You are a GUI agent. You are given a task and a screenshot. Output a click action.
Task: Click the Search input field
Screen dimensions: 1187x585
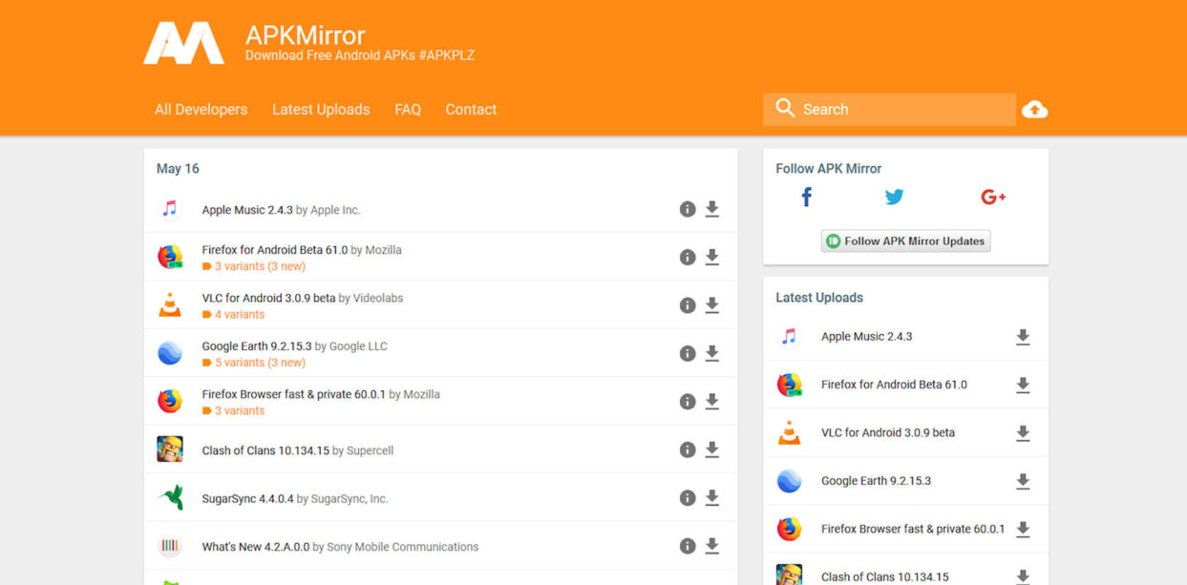(x=889, y=110)
